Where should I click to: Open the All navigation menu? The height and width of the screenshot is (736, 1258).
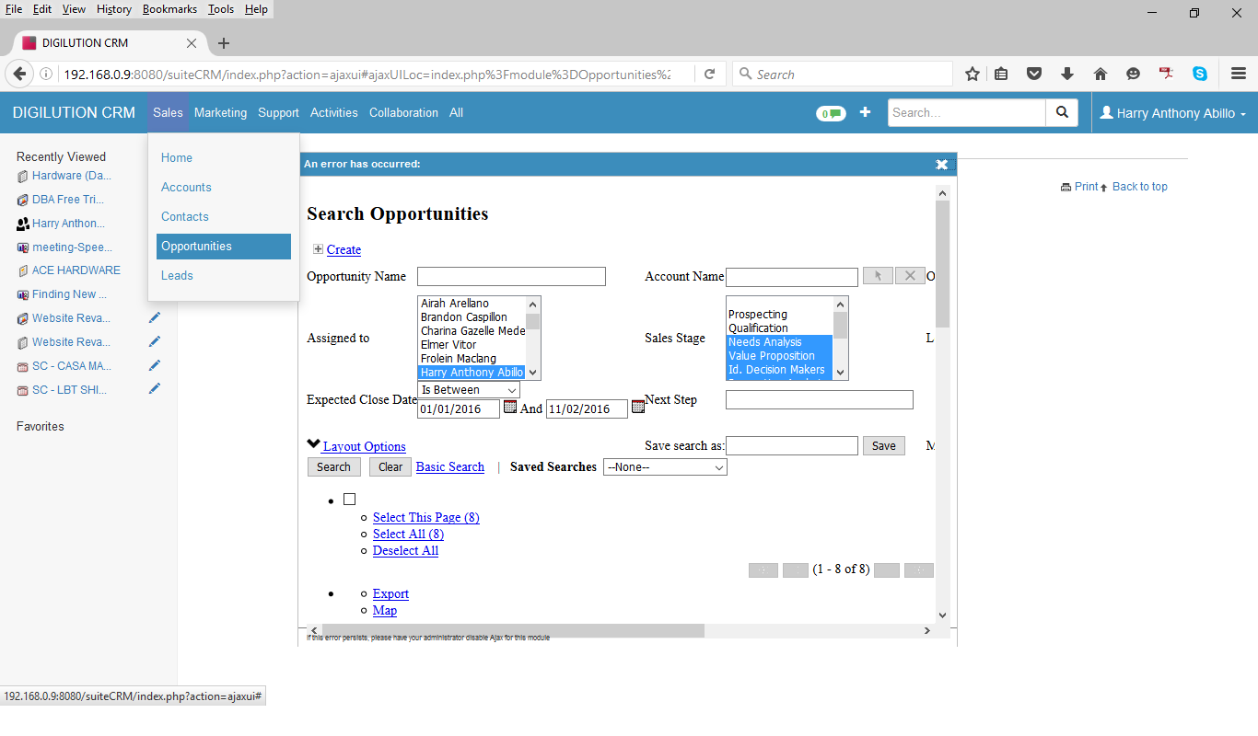point(456,112)
